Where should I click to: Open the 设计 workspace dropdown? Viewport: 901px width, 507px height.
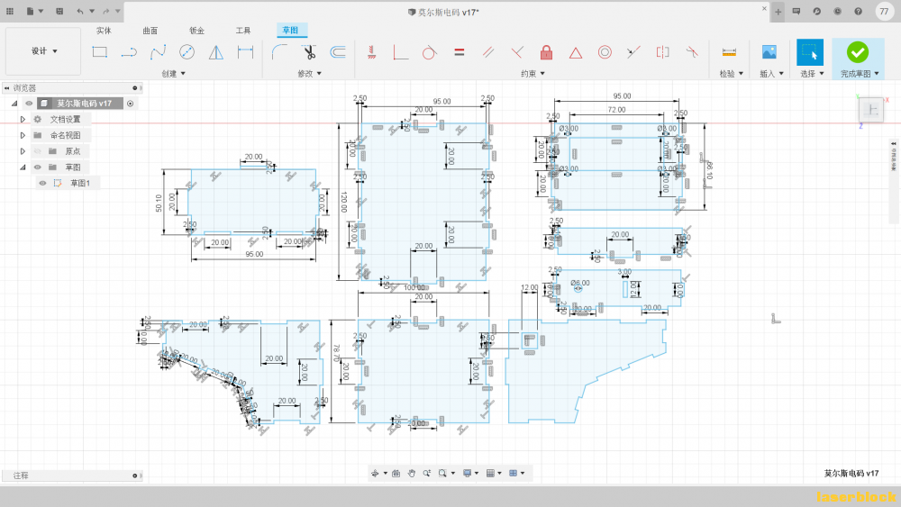click(x=43, y=51)
